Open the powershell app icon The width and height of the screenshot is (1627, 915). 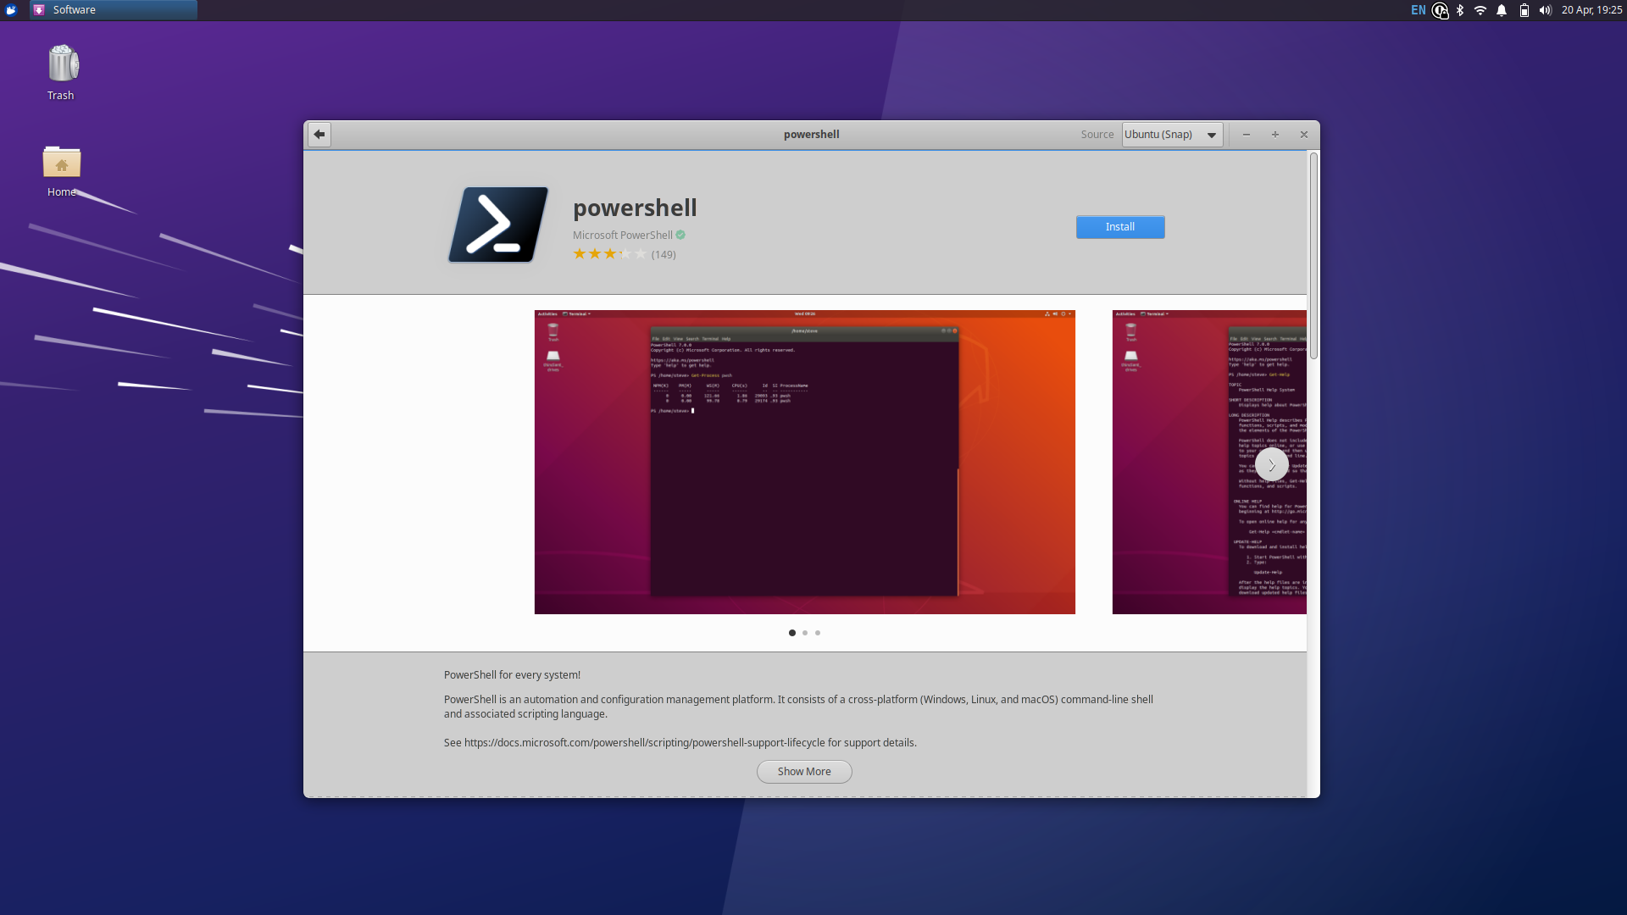click(x=497, y=224)
